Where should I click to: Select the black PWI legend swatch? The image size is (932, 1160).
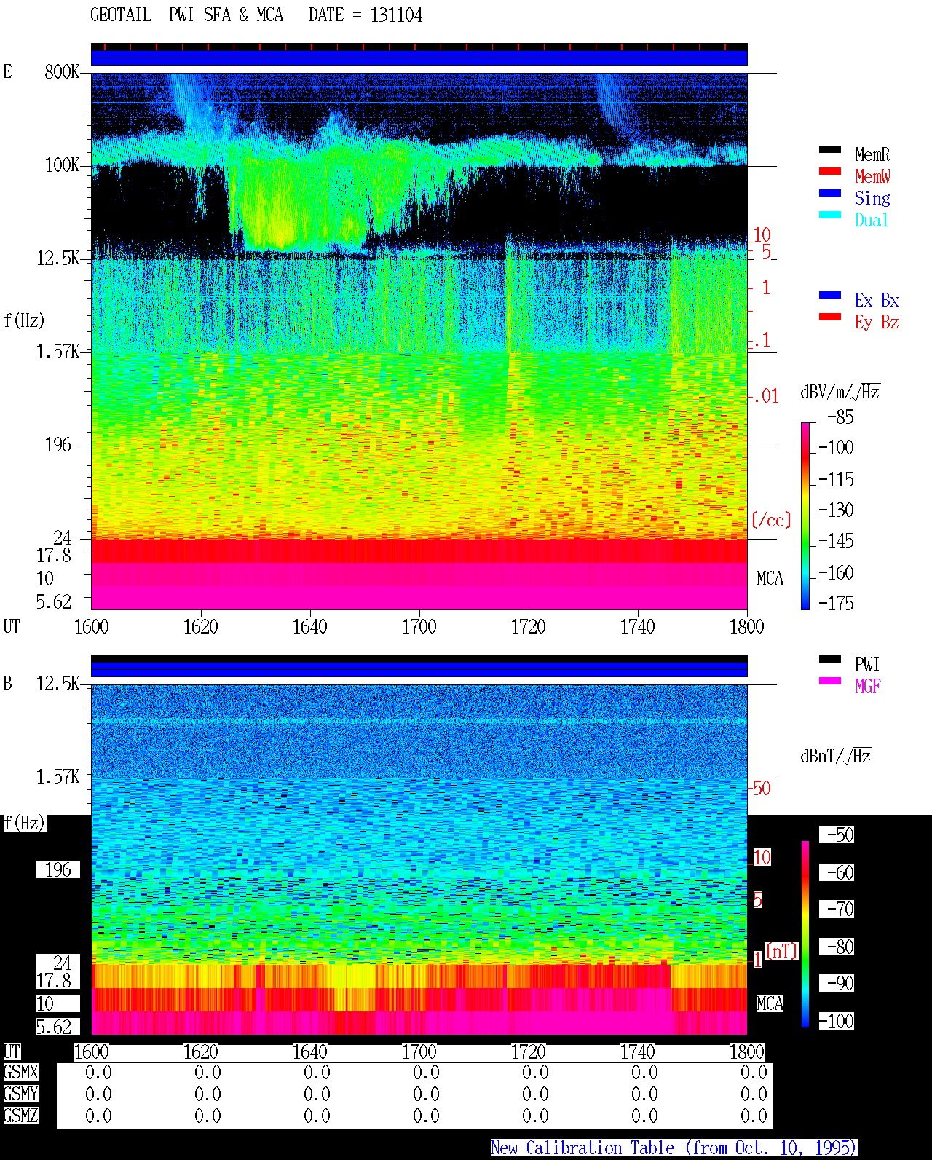[x=830, y=659]
